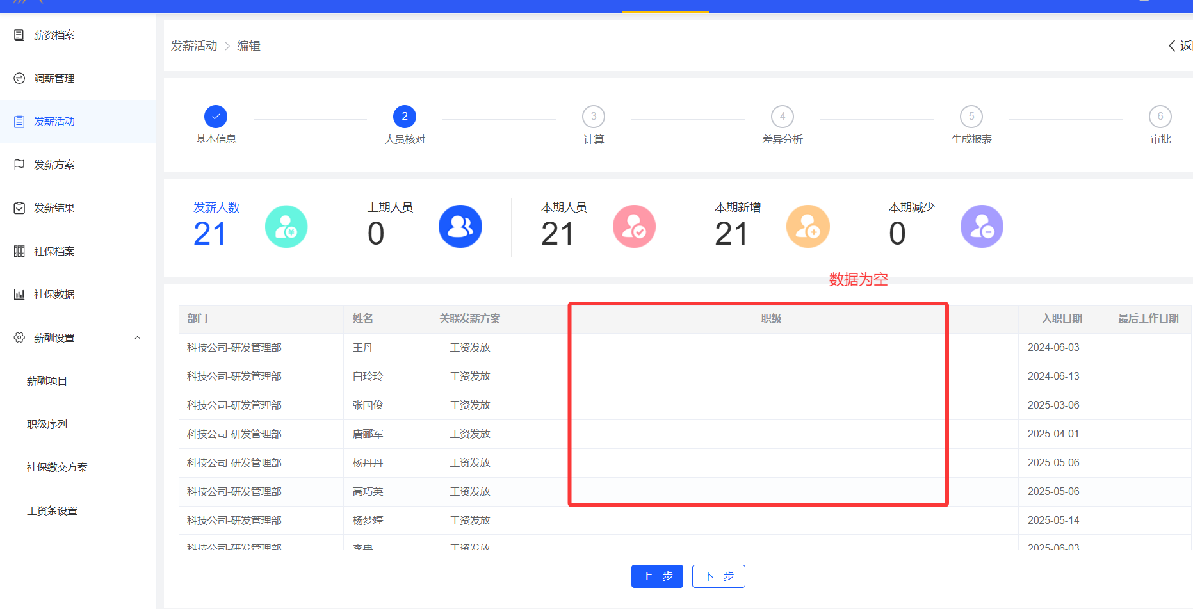The width and height of the screenshot is (1193, 609).
Task: Click the hire date 2025-03-06
Action: pos(1053,405)
